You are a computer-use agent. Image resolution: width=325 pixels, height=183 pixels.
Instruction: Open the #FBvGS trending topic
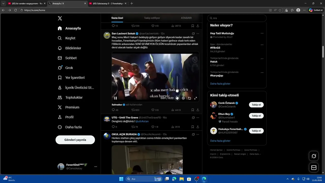[215, 48]
